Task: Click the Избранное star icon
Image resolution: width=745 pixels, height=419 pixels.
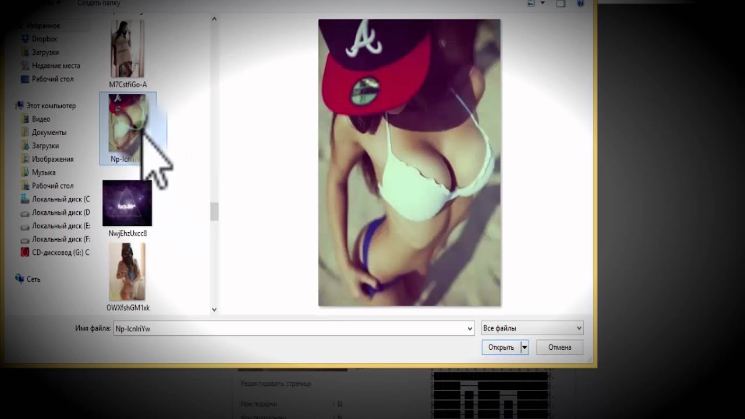Action: (x=21, y=26)
